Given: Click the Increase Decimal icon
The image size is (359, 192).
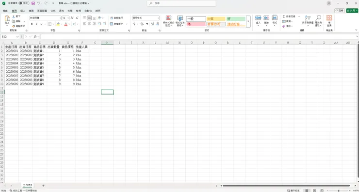Looking at the screenshot, I should 152,24.
